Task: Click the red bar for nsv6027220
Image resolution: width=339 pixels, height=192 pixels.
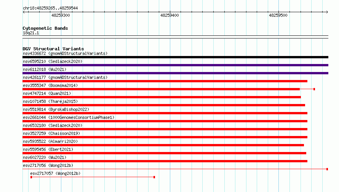Action: (x=165, y=161)
